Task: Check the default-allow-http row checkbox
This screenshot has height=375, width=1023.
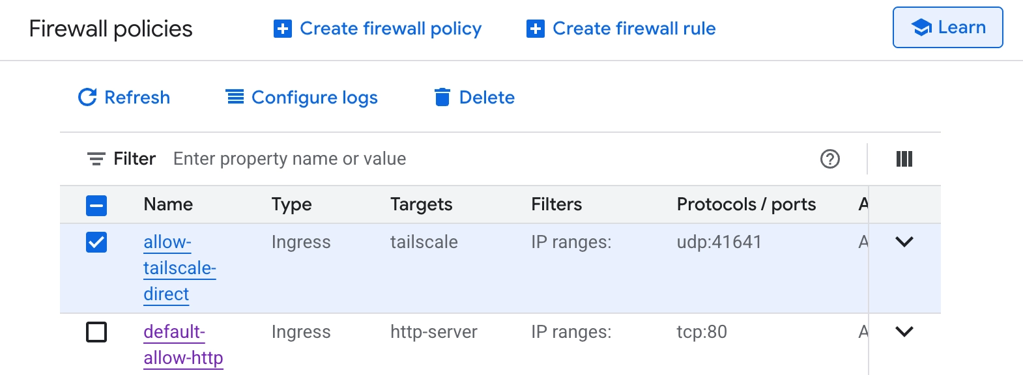Action: click(96, 332)
